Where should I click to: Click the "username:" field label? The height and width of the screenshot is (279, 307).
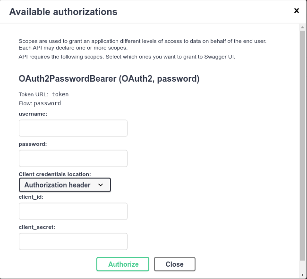click(33, 114)
